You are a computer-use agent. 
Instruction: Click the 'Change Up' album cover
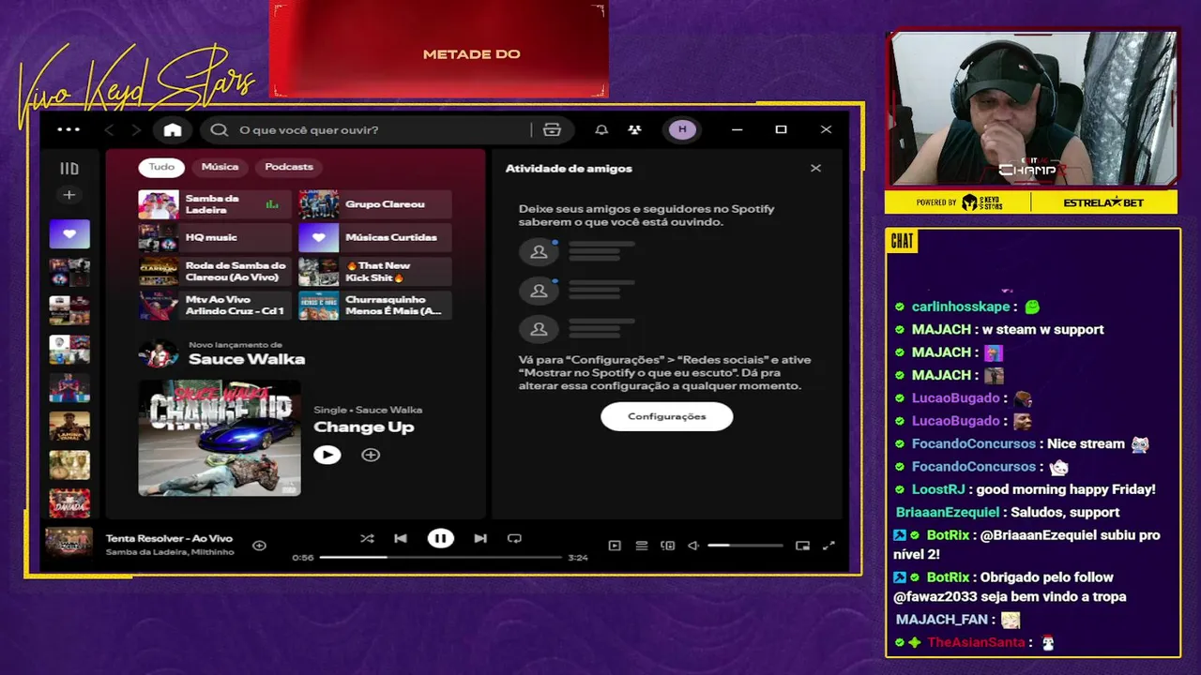[x=220, y=438]
